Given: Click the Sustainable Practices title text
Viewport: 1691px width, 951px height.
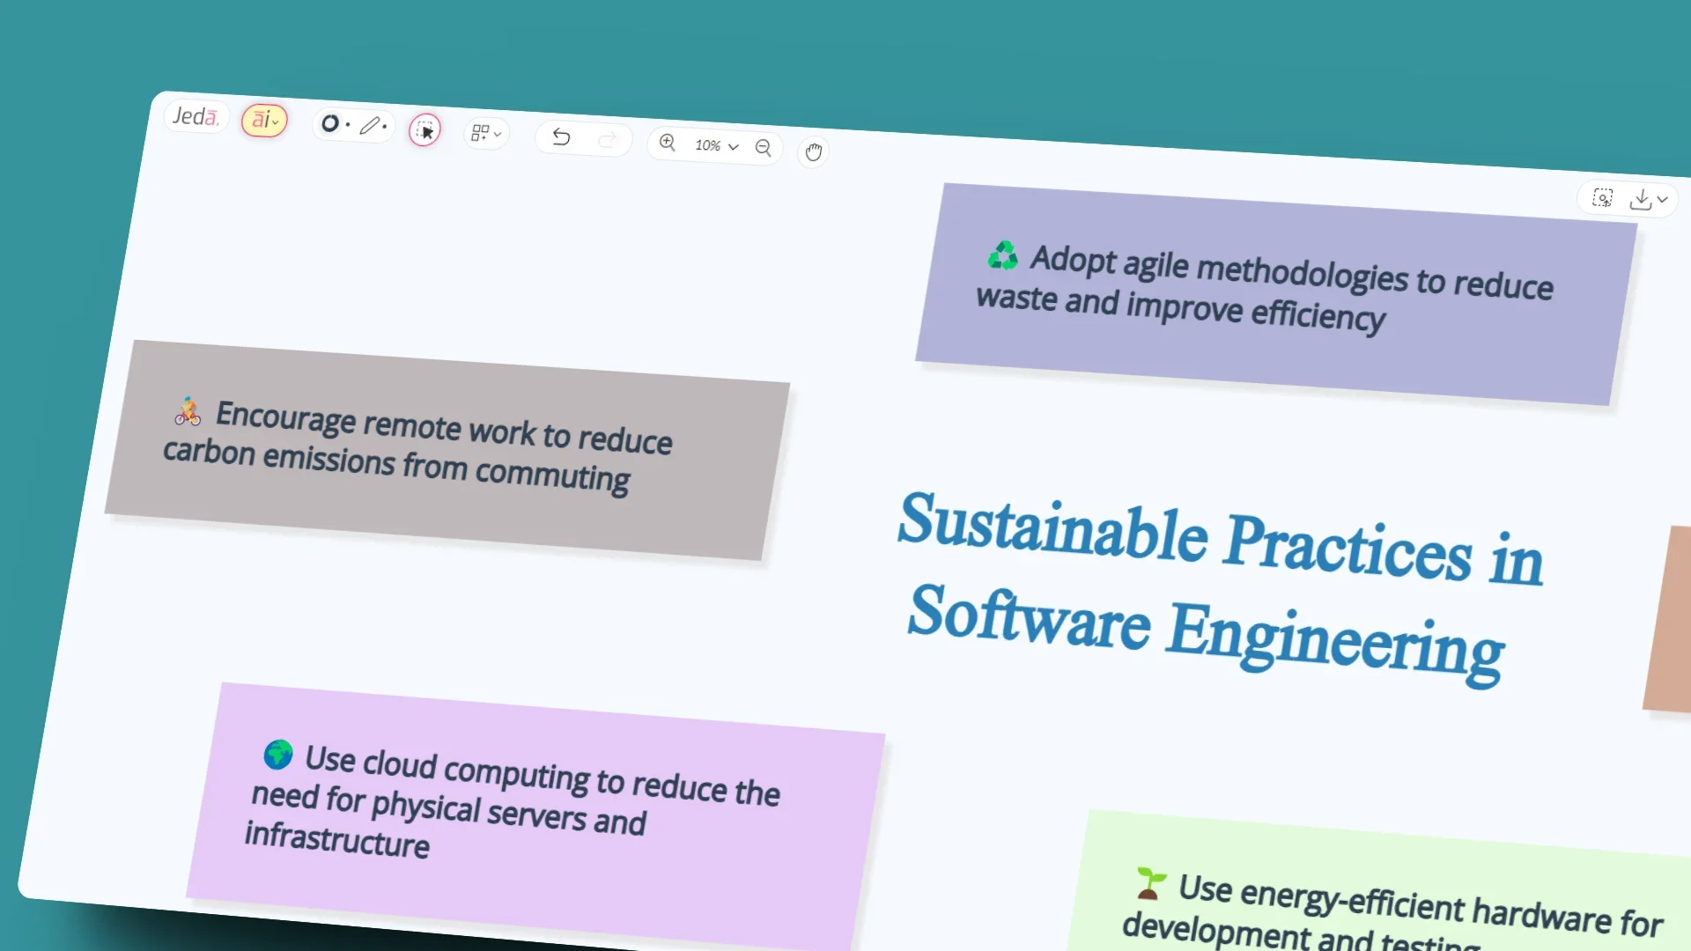Looking at the screenshot, I should [x=1215, y=581].
